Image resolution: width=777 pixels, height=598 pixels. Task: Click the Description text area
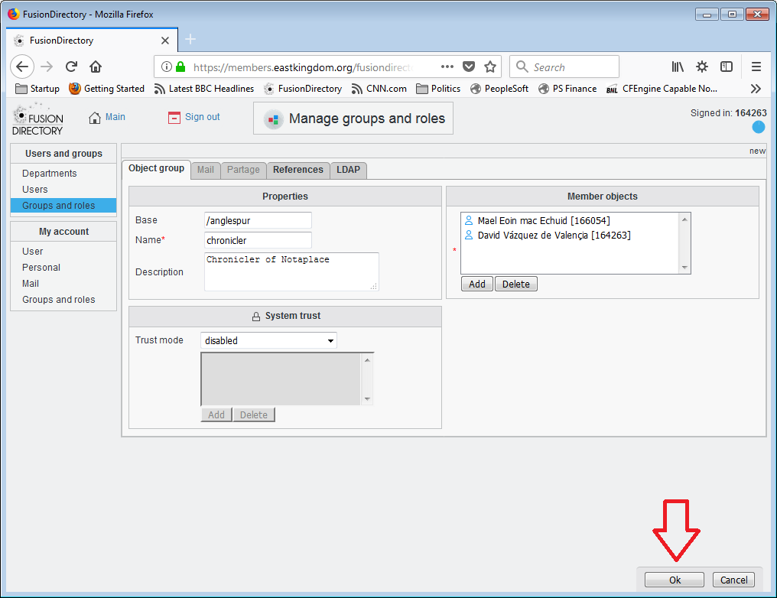tap(291, 271)
